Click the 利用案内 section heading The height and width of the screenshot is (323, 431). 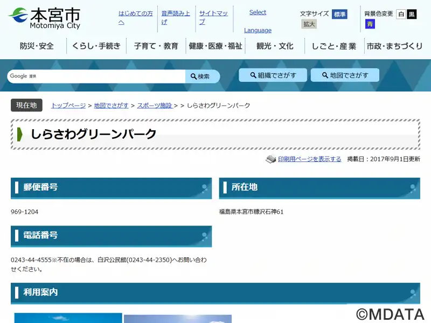pyautogui.click(x=215, y=293)
